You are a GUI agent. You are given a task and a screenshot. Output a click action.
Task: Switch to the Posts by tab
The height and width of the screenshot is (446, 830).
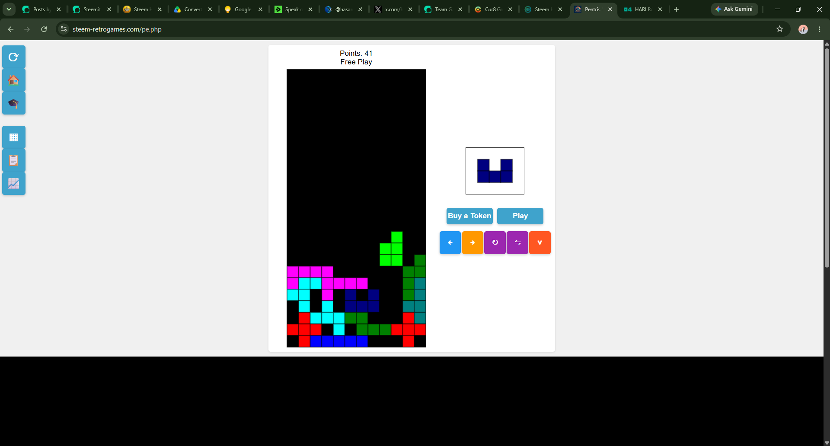pos(42,9)
